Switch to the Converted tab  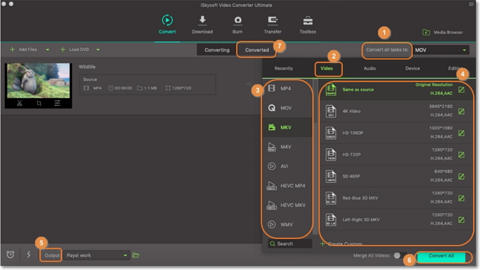(x=257, y=50)
